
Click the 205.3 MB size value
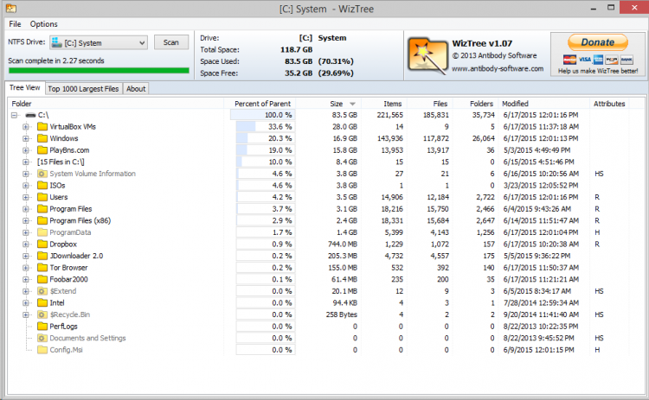pyautogui.click(x=343, y=257)
